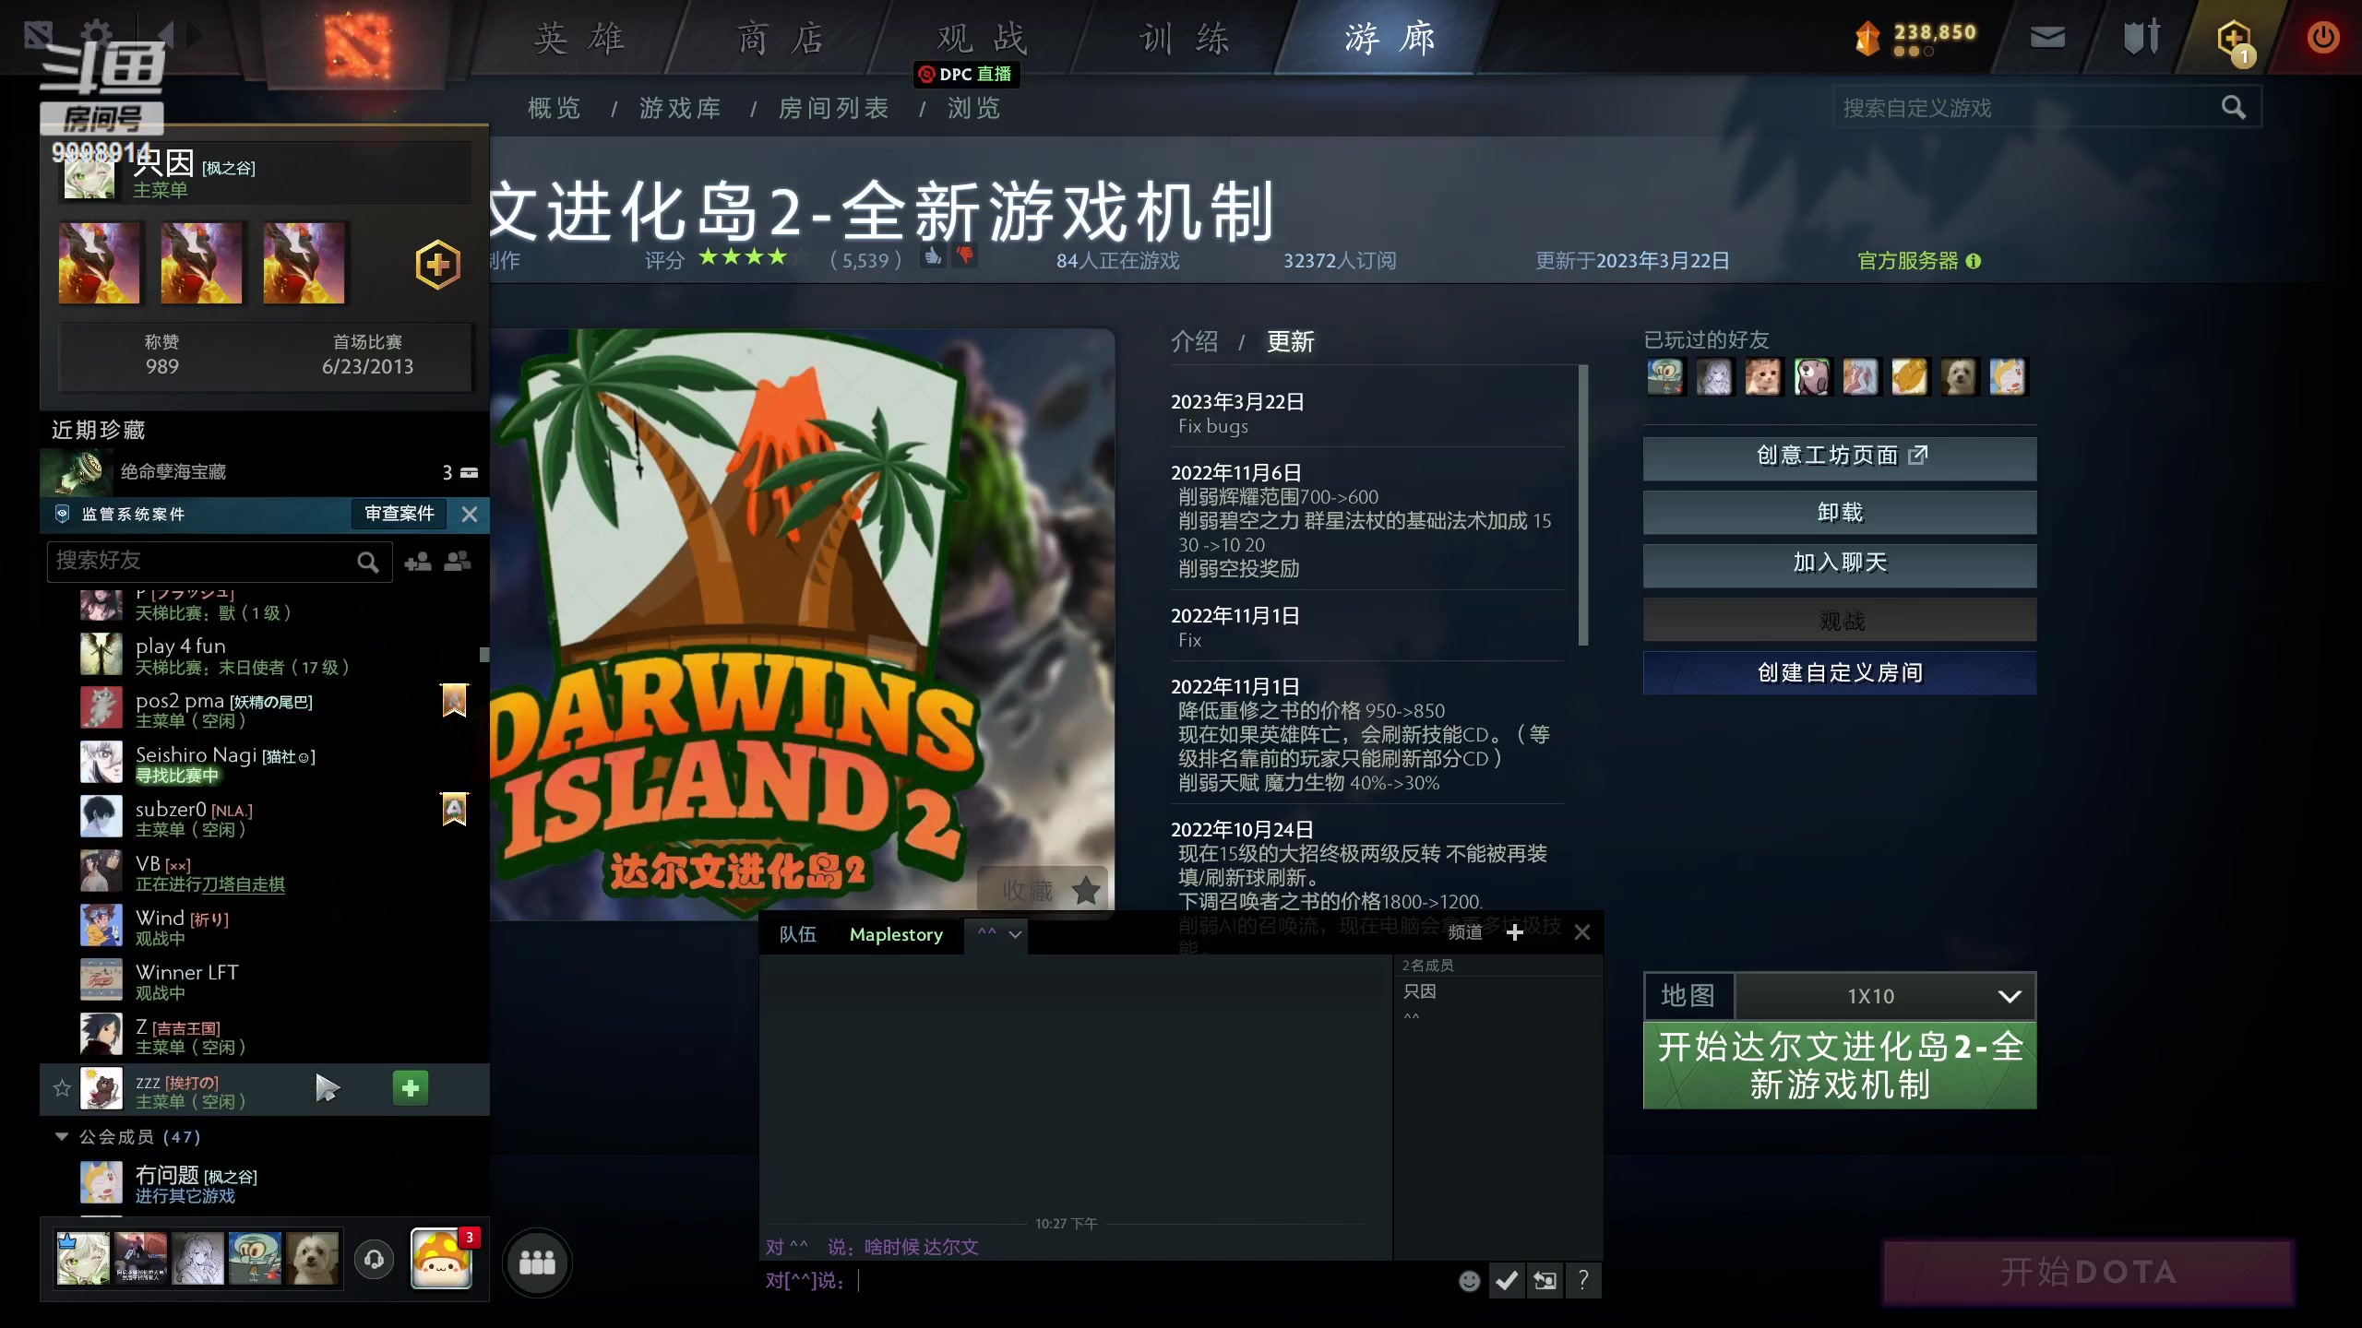Viewport: 2362px width, 1328px height.
Task: Click the Play Dota button
Action: (x=2088, y=1272)
